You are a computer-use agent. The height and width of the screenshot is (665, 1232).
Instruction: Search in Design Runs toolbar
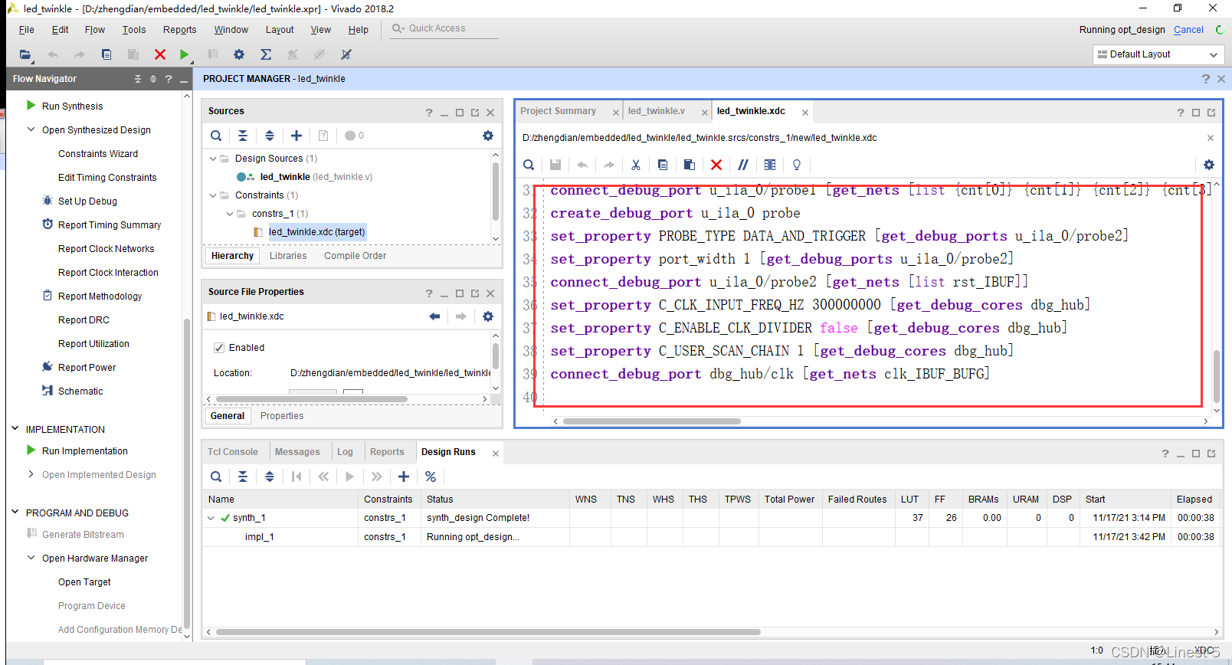point(216,477)
